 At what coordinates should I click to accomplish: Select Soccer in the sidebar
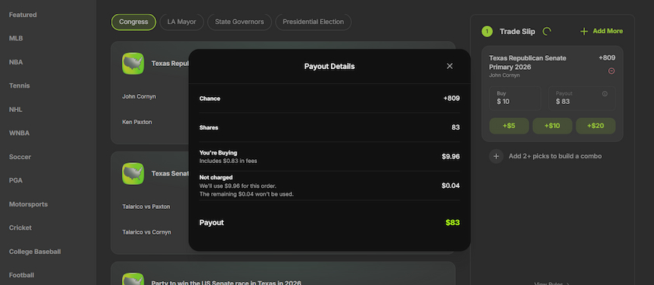tap(20, 157)
